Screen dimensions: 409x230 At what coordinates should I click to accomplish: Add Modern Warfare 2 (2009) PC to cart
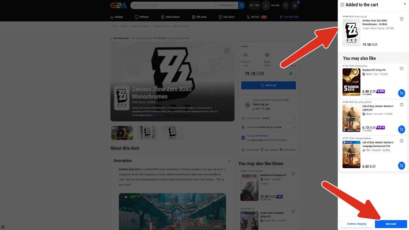pos(401,129)
